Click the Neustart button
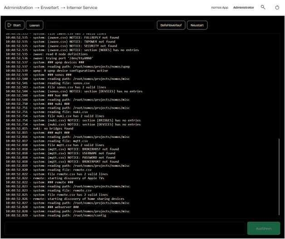This screenshot has width=285, height=239. coord(197,25)
